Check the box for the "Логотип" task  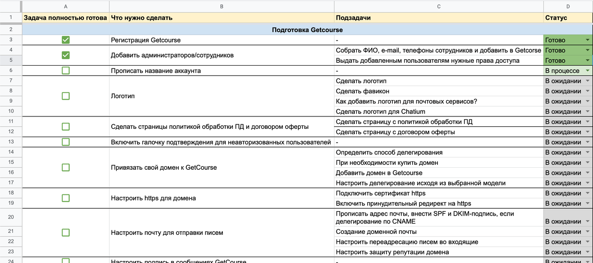(x=66, y=96)
